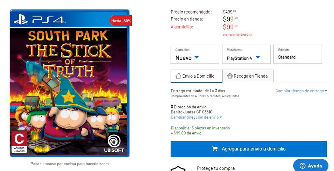Click the house icon beside Envío a Domicilio
334x171 pixels.
tap(178, 76)
